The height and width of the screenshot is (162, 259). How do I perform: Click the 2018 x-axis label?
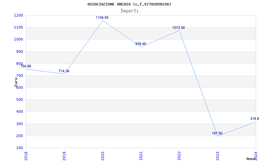pyautogui.click(x=26, y=156)
